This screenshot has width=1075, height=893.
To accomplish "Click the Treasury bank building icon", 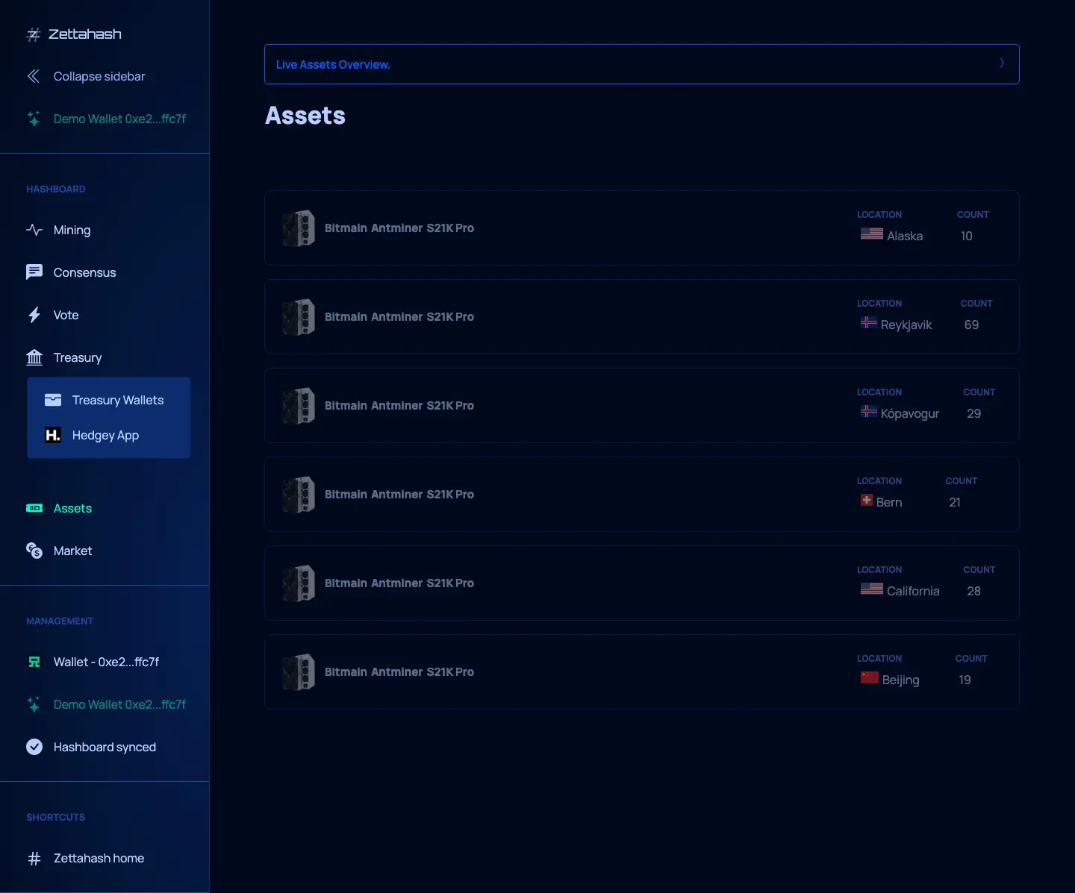I will [x=34, y=357].
